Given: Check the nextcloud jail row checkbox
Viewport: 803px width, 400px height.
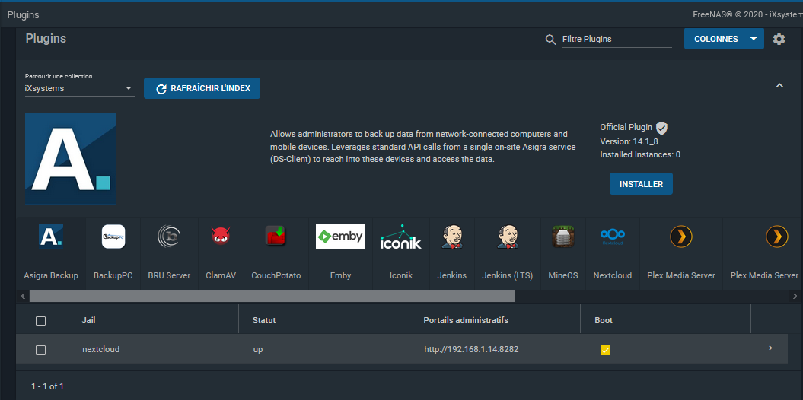Looking at the screenshot, I should point(41,350).
